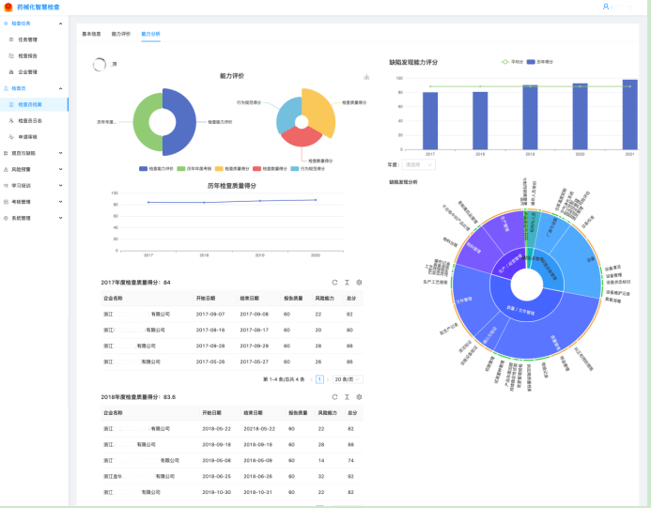Screen dimensions: 651x508
Task: Open 任务管理 in the sidebar
Action: (28, 39)
